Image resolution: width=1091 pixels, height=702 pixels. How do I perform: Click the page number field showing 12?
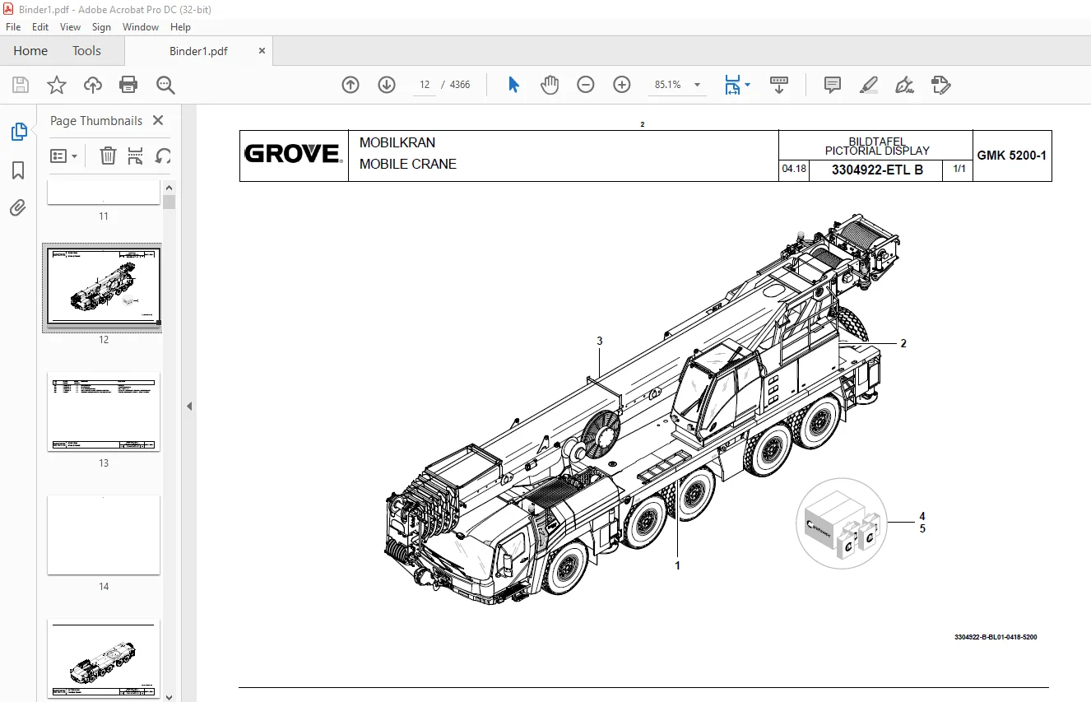425,85
